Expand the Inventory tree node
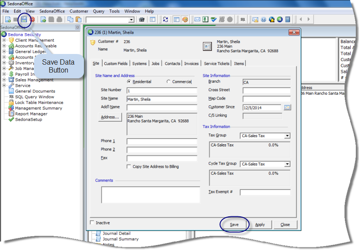 tap(4, 62)
